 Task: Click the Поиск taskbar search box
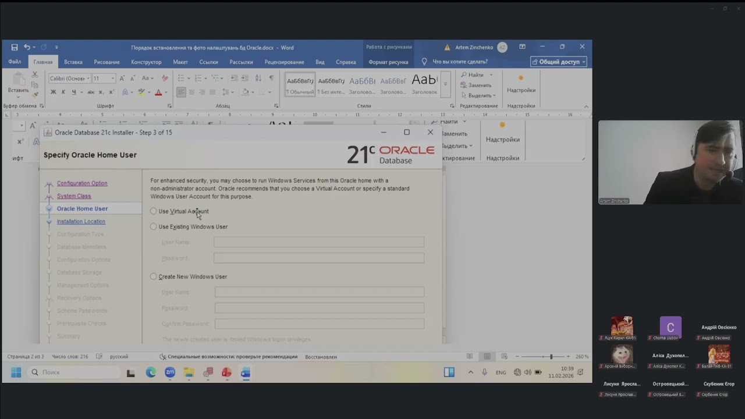(x=74, y=372)
